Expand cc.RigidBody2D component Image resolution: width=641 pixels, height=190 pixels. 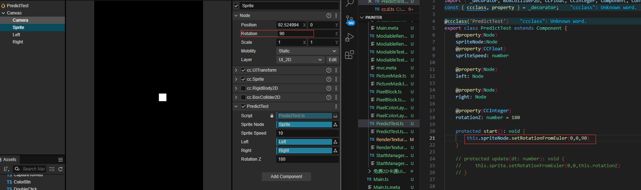(236, 88)
